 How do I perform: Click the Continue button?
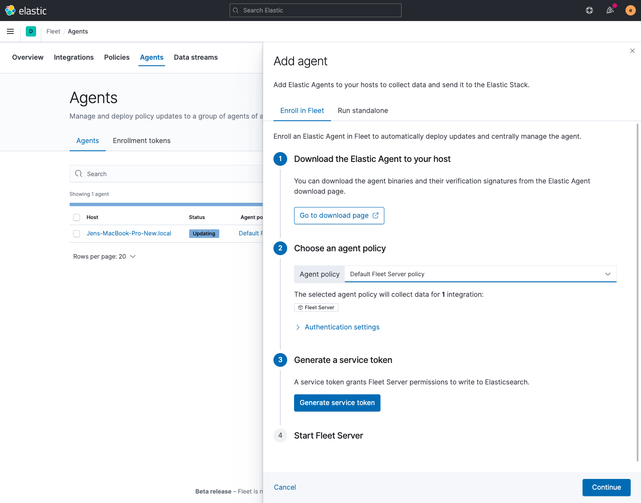point(607,488)
